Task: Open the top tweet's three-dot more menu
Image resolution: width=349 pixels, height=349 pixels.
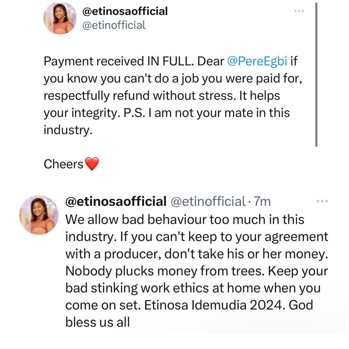Action: 299,11
